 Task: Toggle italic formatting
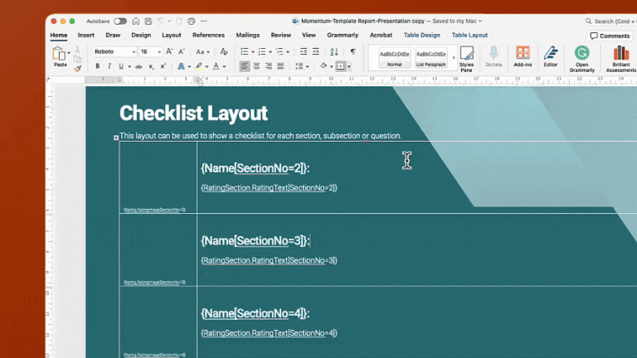click(109, 66)
